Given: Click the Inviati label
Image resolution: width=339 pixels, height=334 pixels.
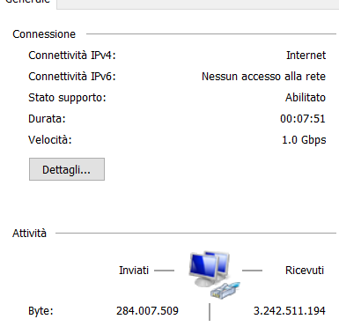Looking at the screenshot, I should click(x=134, y=271).
